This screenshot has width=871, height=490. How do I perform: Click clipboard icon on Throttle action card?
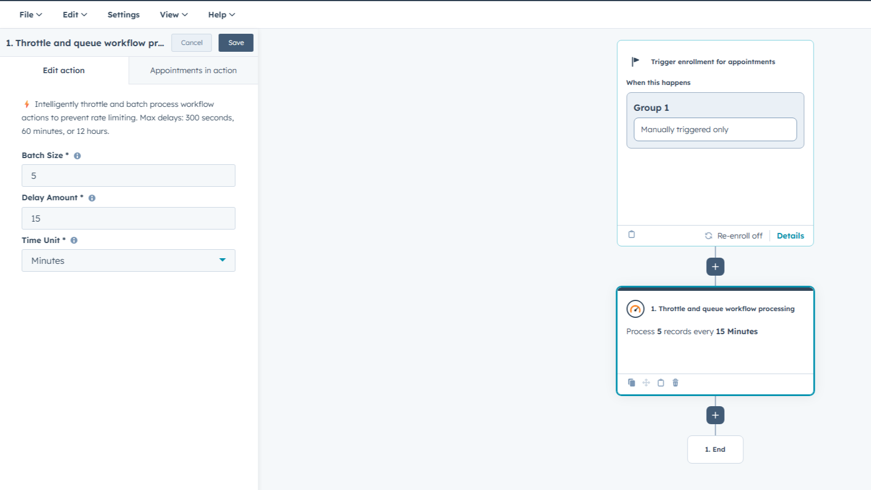[661, 383]
